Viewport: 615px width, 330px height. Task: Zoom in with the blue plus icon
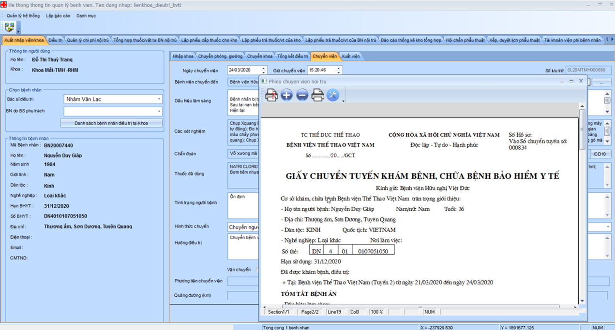point(287,95)
